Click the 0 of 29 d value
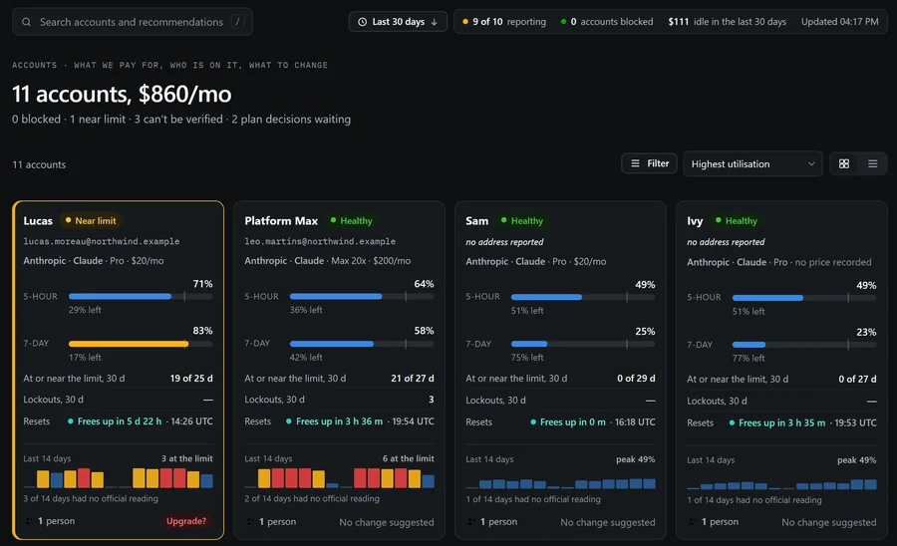 pyautogui.click(x=636, y=379)
